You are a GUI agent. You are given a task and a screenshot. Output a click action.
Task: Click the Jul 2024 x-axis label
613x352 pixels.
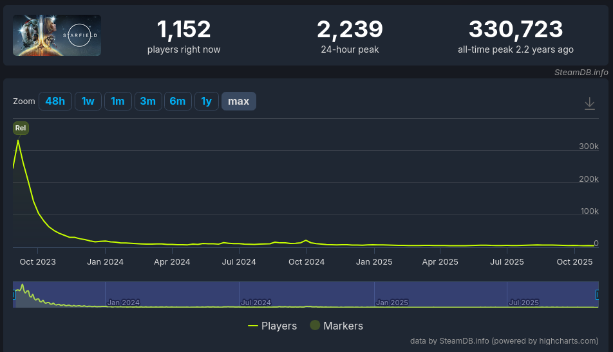point(239,262)
